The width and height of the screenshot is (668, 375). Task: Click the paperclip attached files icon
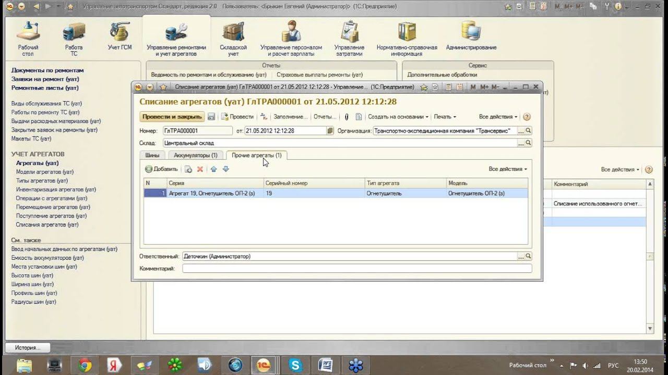click(x=346, y=117)
